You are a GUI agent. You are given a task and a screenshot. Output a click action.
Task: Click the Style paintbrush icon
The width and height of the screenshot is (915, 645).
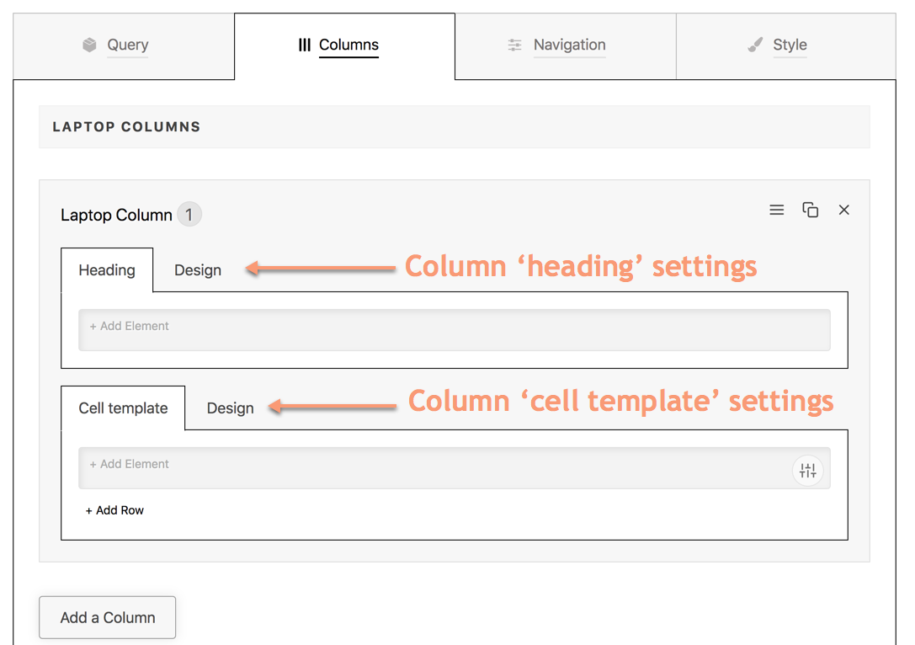pyautogui.click(x=755, y=45)
